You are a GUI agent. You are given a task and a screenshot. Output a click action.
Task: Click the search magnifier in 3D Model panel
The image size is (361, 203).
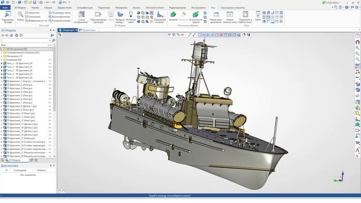[54, 40]
